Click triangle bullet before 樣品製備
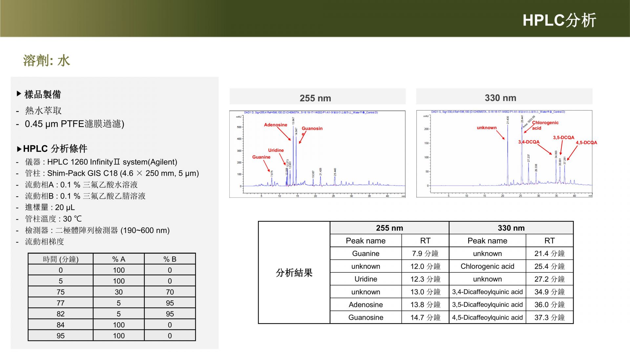This screenshot has height=354, width=630. [x=19, y=94]
